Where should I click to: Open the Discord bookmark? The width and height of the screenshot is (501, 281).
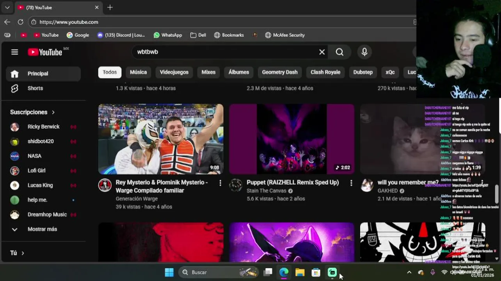[121, 35]
